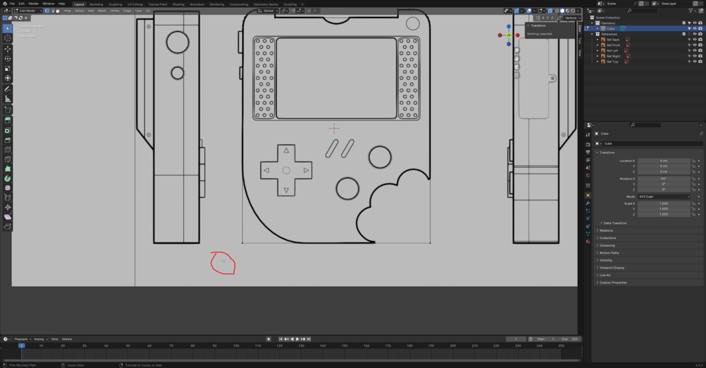This screenshot has height=368, width=706.
Task: Select the Poly Build tool
Action: coord(8,169)
